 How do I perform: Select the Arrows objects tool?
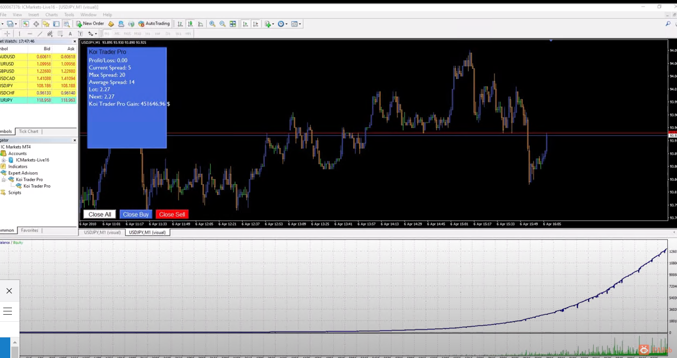(x=90, y=34)
